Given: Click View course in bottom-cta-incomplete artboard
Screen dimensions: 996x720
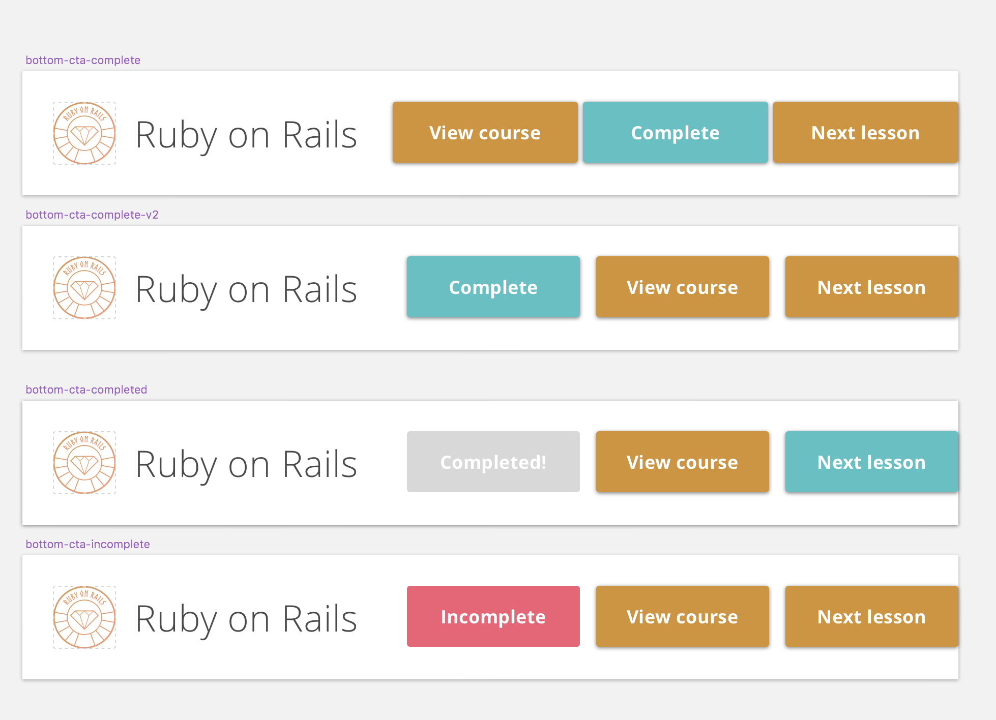Looking at the screenshot, I should point(682,616).
